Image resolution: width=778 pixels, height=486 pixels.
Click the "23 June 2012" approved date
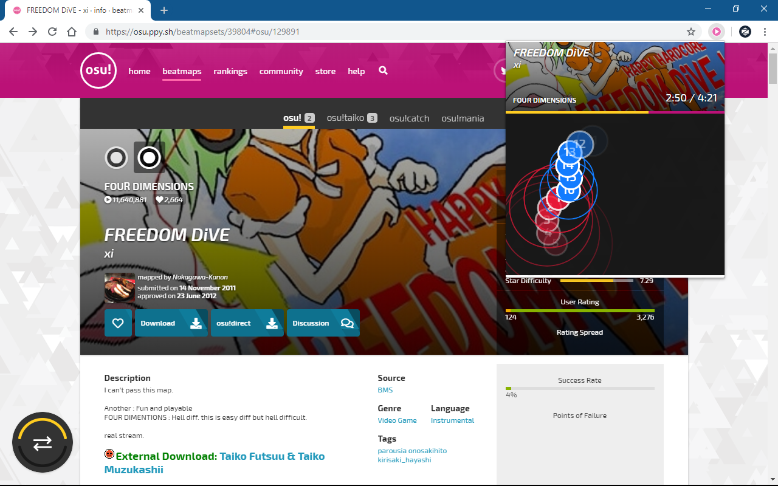point(196,296)
